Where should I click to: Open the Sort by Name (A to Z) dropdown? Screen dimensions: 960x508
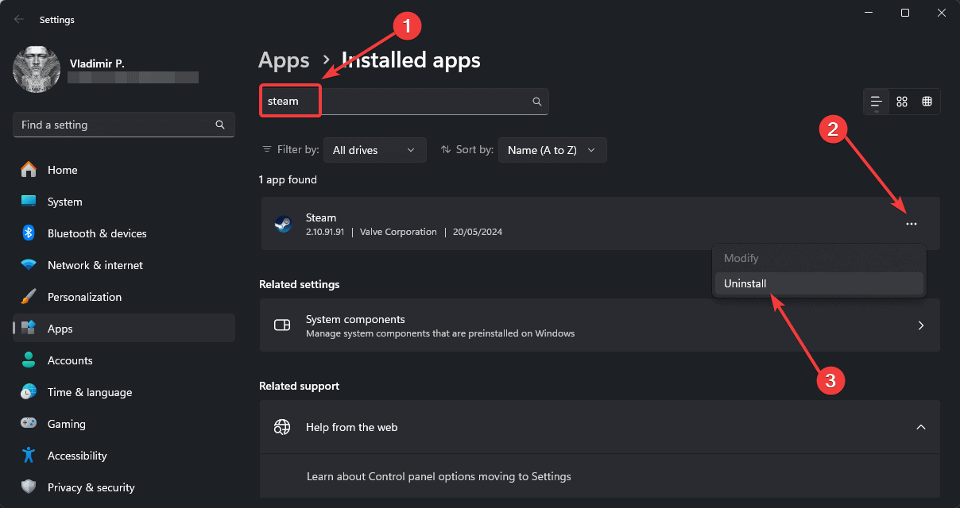coord(552,150)
